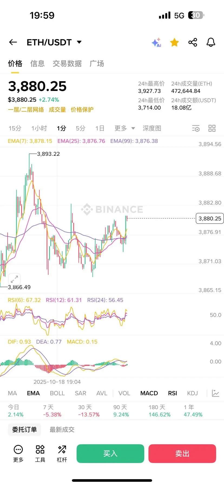Select the 1分 chart interval
This screenshot has height=486, width=224.
coord(61,128)
